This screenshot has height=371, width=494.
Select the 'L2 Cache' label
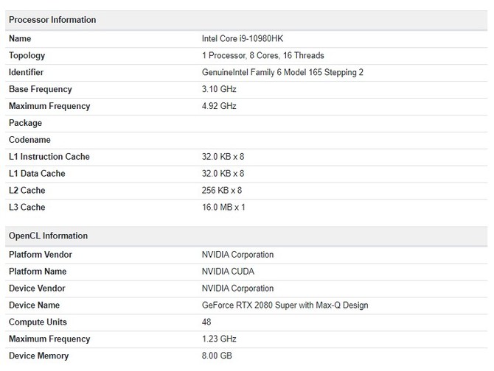[27, 191]
